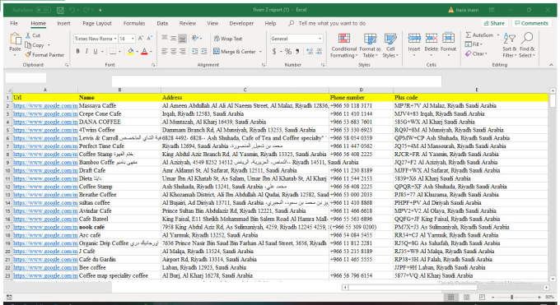
Task: Apply the comma style
Action: pyautogui.click(x=297, y=51)
